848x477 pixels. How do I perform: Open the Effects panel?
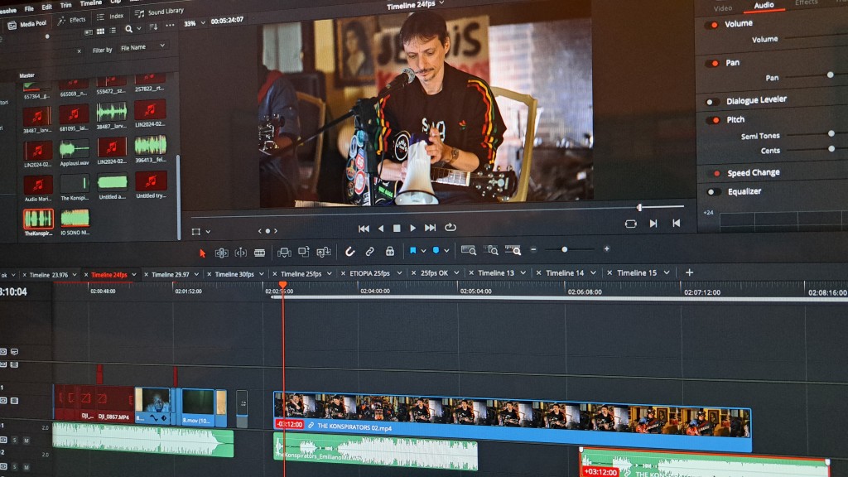click(x=72, y=20)
